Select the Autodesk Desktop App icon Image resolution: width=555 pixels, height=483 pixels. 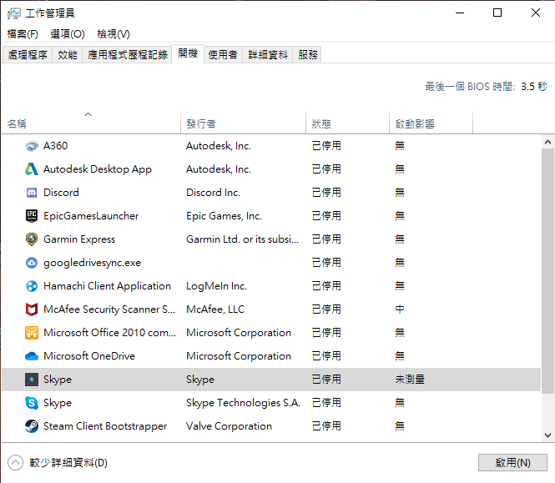[x=32, y=169]
